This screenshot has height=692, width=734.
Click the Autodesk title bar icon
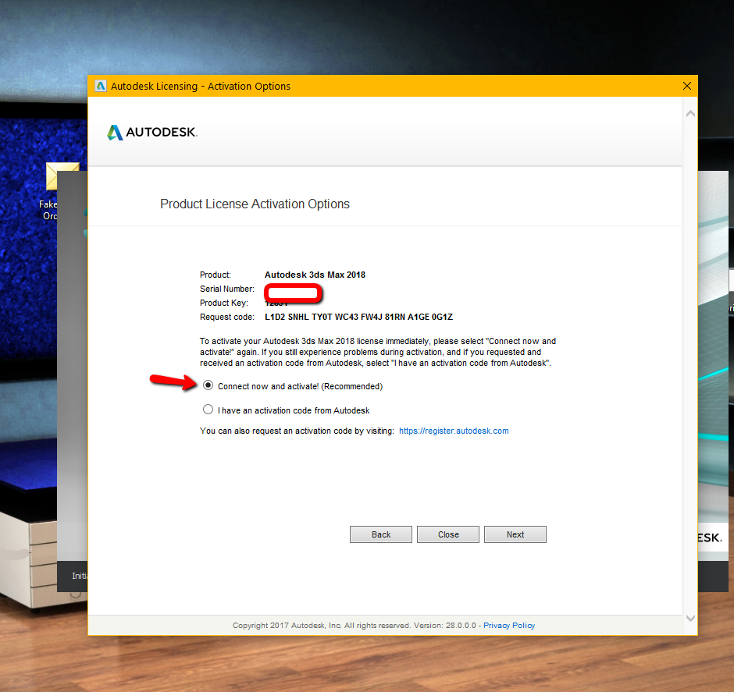100,86
